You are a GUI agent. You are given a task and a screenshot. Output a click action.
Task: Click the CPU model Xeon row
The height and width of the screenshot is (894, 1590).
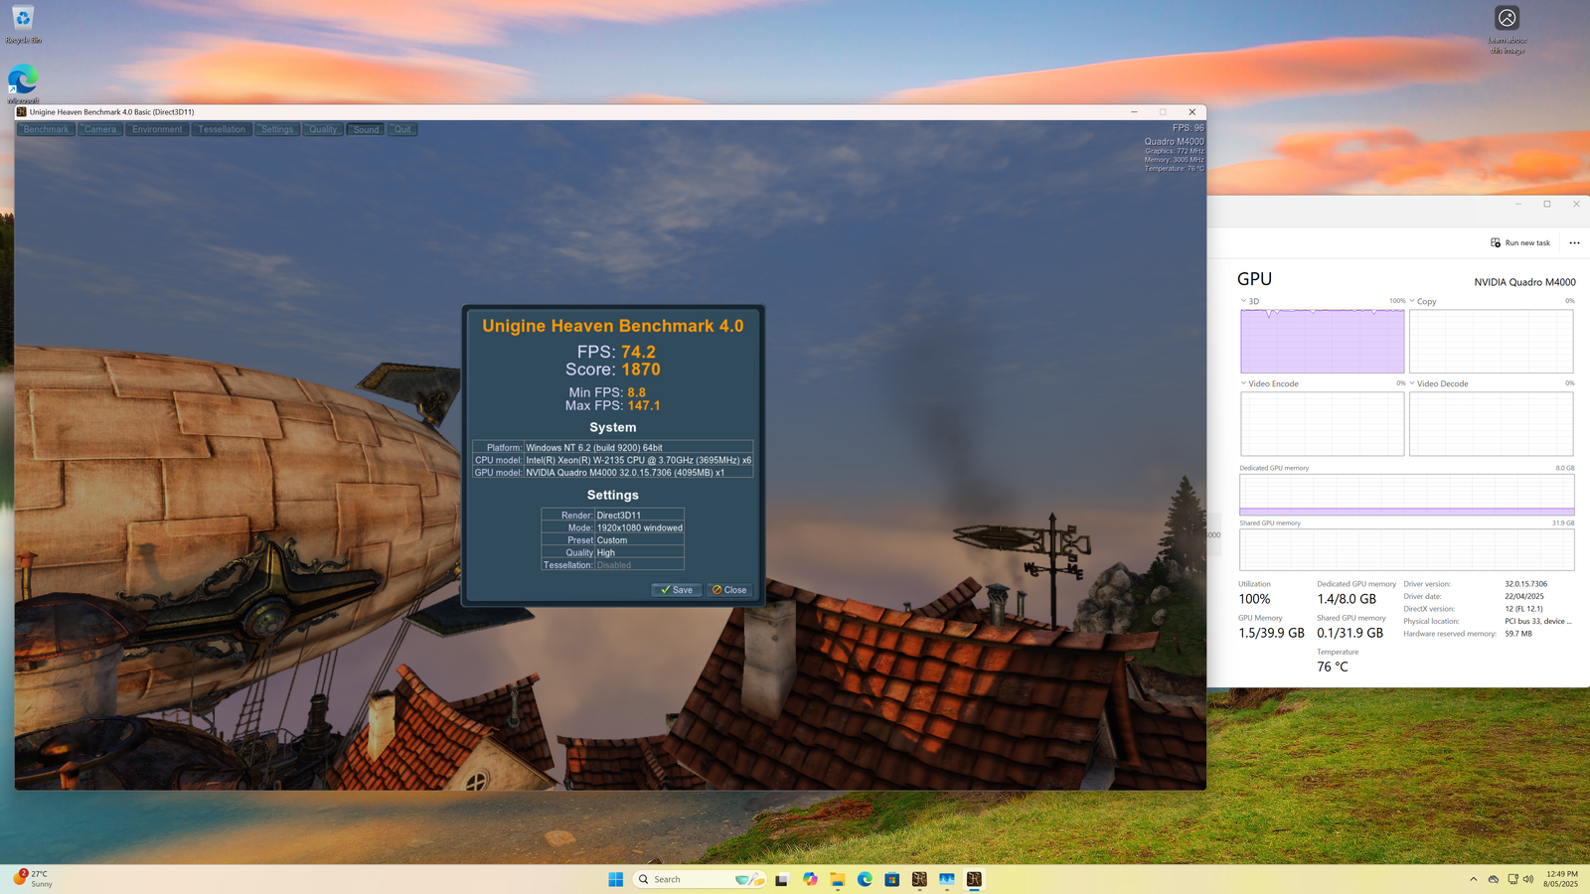[x=612, y=460]
